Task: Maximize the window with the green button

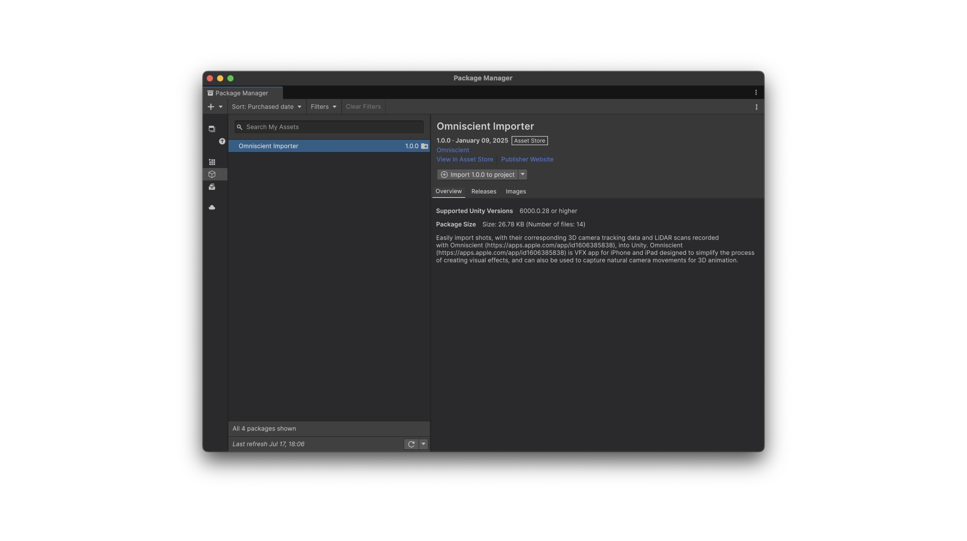Action: pos(230,79)
